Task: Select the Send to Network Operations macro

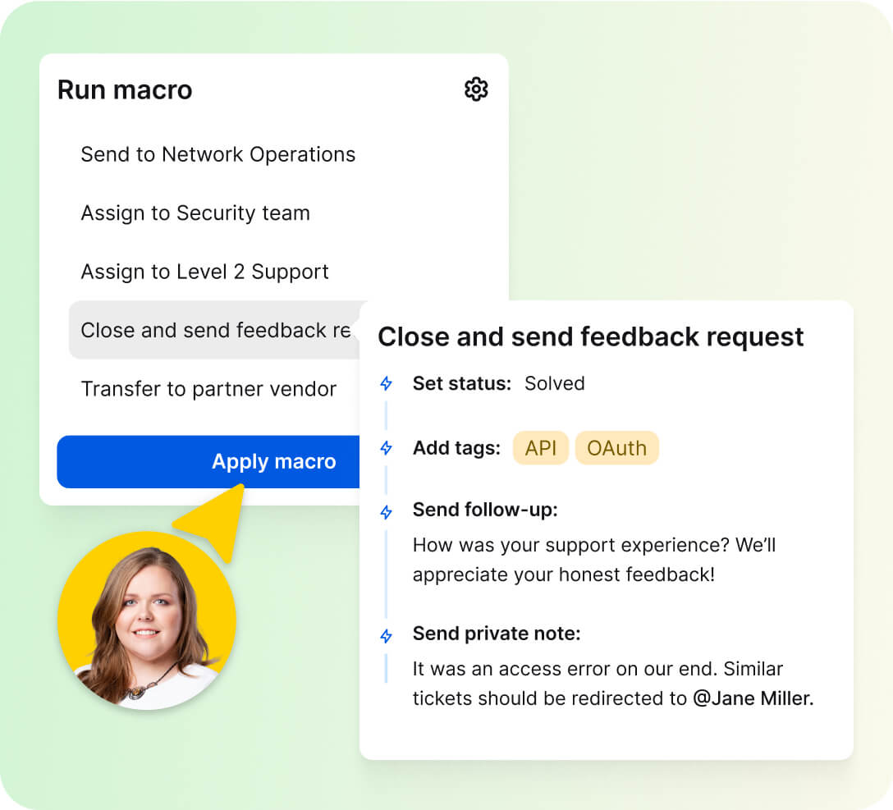Action: coord(218,154)
